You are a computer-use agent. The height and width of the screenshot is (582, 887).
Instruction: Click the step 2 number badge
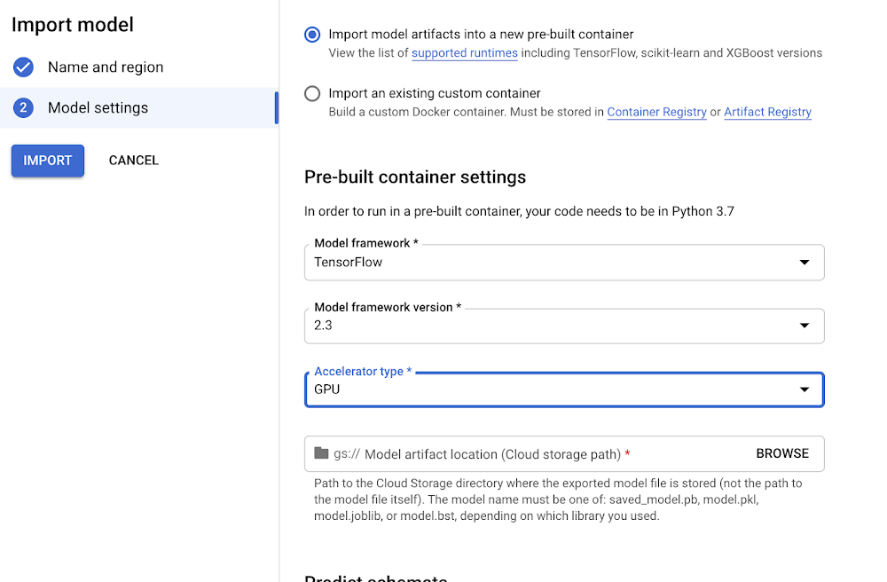(23, 107)
